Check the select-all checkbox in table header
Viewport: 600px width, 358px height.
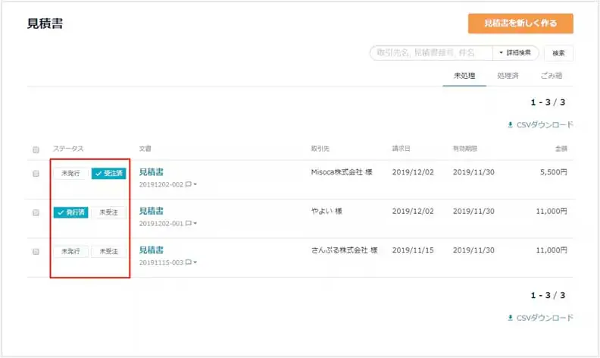click(x=36, y=149)
